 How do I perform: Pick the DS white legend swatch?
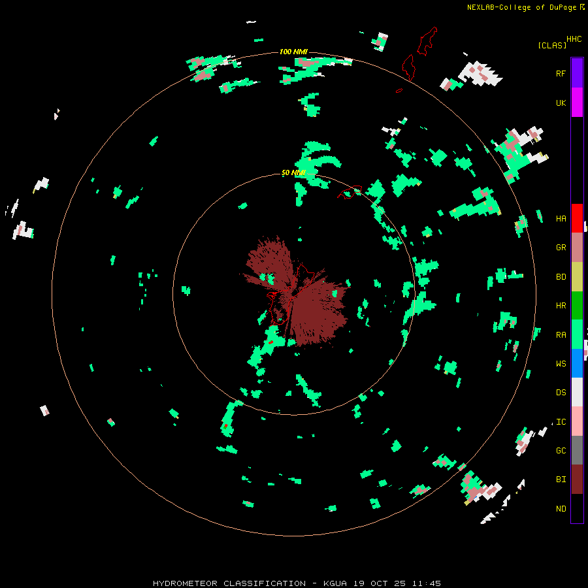point(577,392)
